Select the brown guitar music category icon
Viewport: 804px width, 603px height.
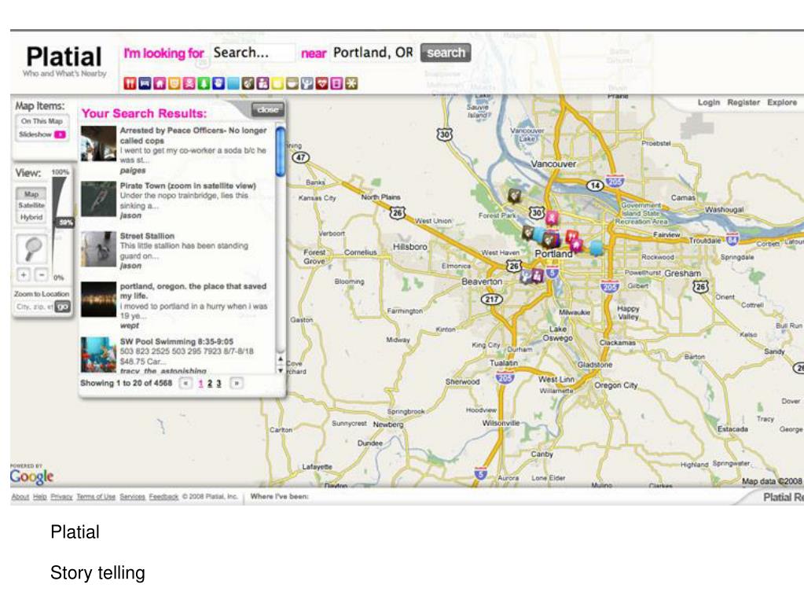click(248, 83)
